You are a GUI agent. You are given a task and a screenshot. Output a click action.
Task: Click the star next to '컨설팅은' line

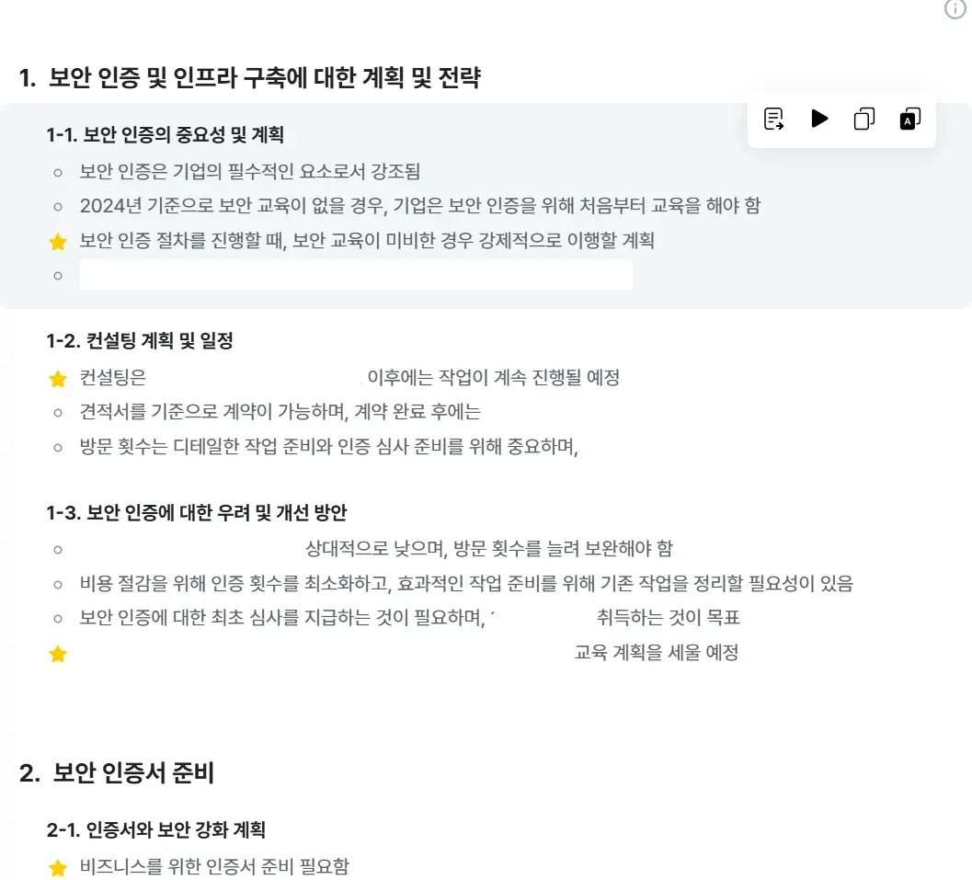click(58, 378)
